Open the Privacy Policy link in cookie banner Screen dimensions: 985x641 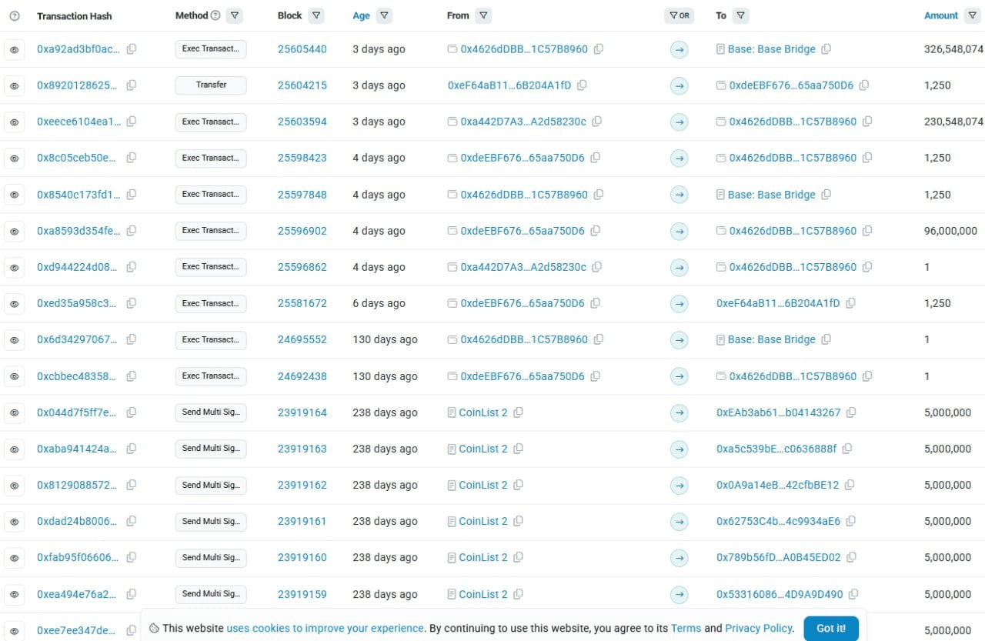758,628
